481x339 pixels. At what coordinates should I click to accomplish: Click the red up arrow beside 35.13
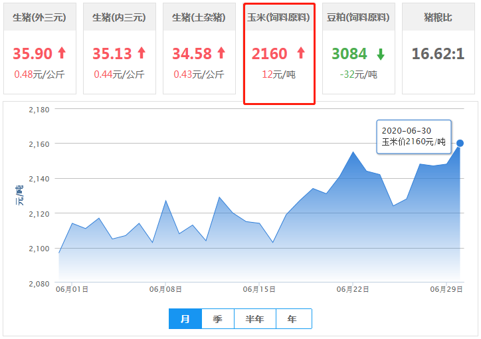[142, 53]
